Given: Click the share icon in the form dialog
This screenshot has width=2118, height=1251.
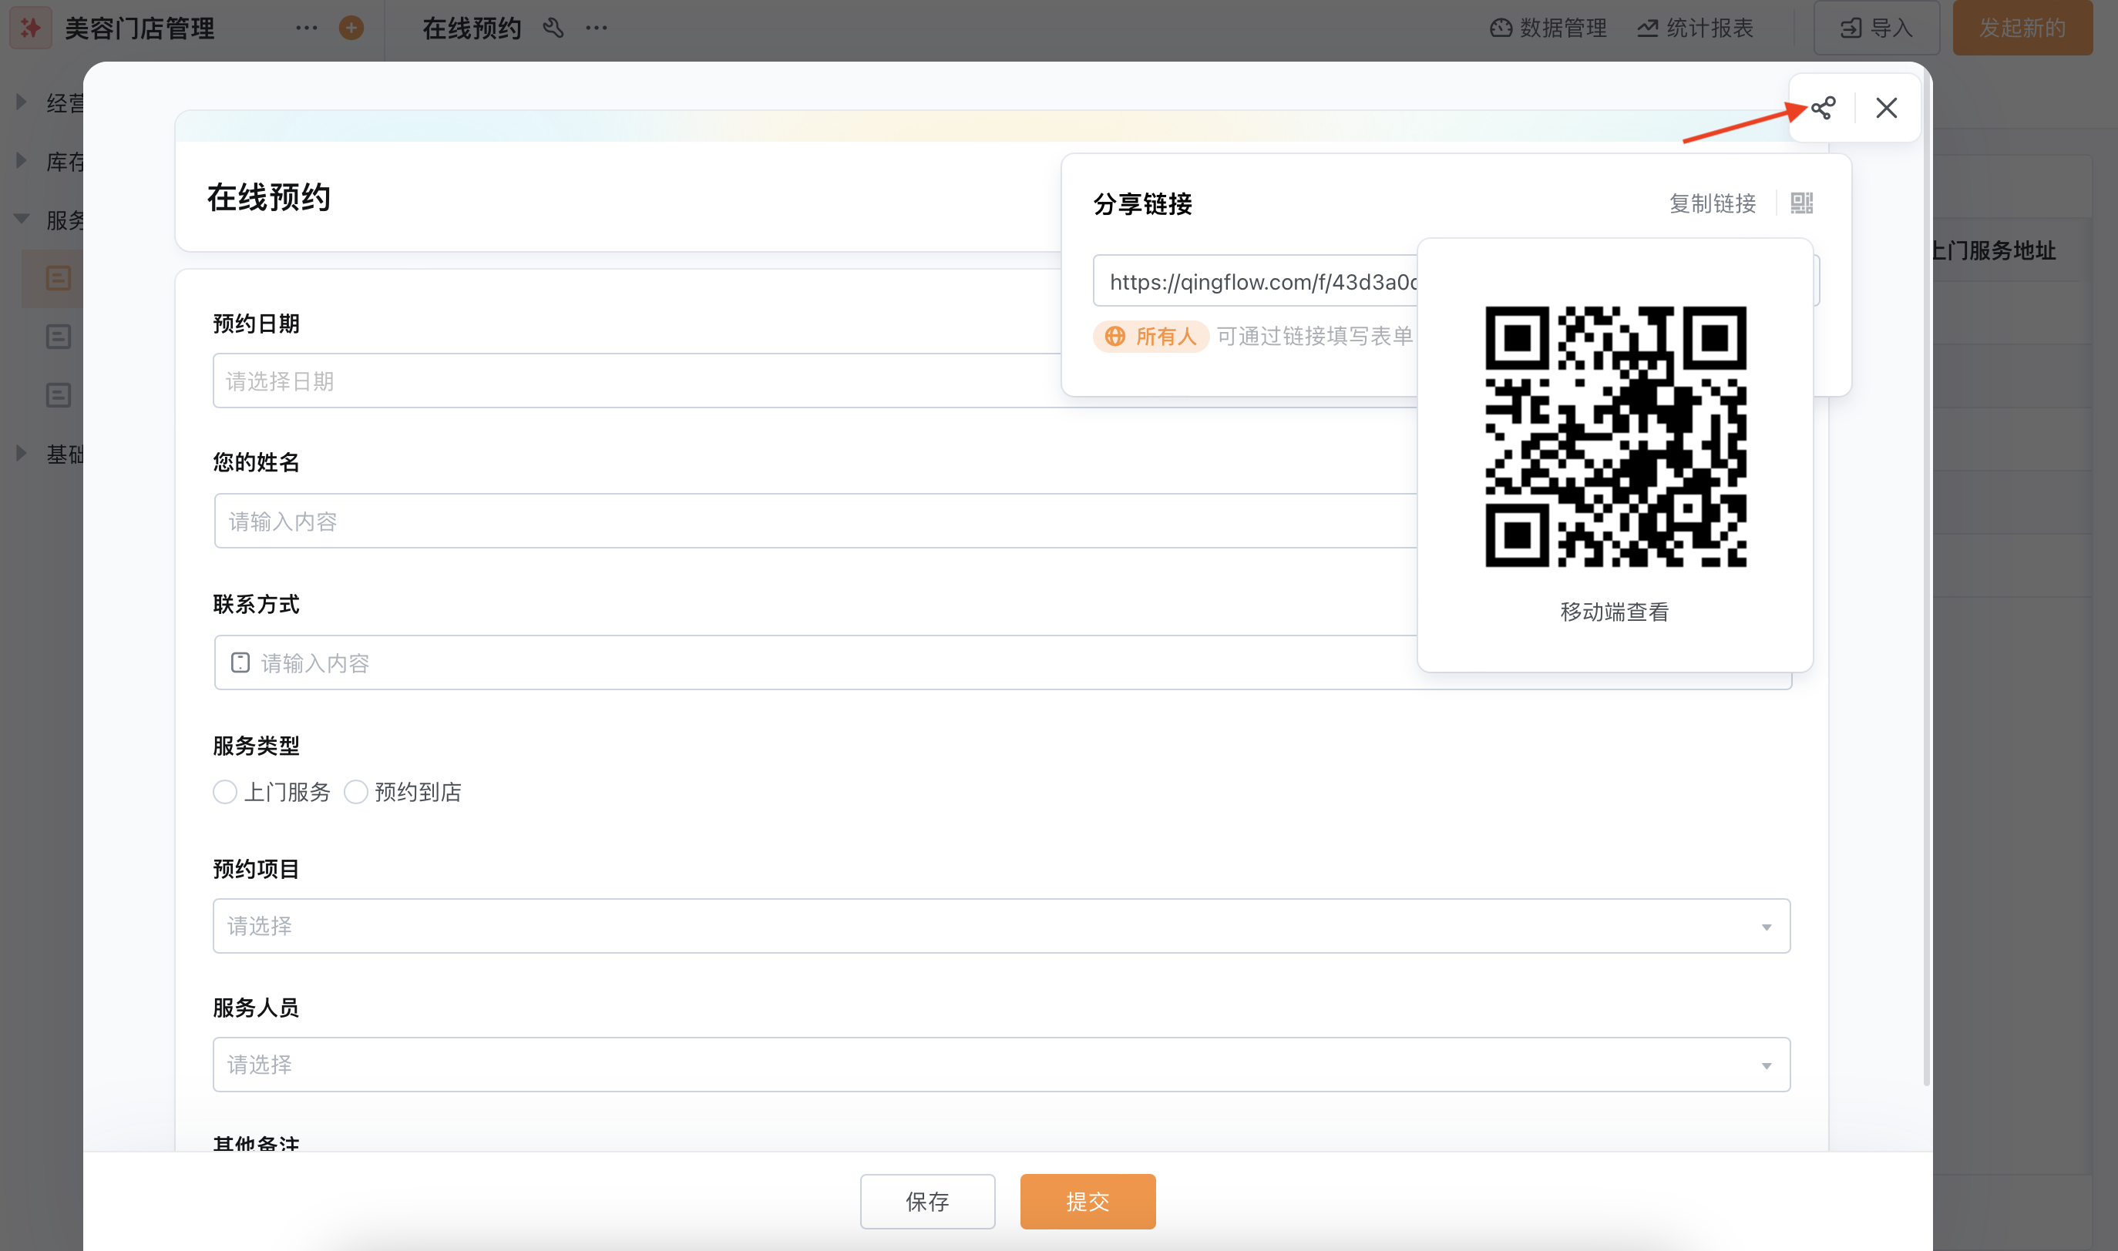Looking at the screenshot, I should coord(1823,108).
